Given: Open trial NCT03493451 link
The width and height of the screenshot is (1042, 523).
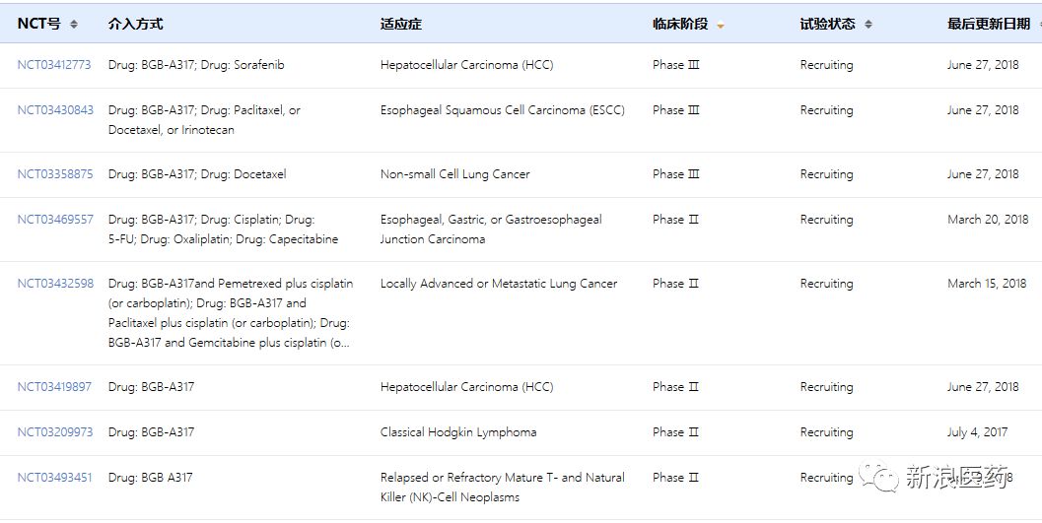Looking at the screenshot, I should 54,478.
